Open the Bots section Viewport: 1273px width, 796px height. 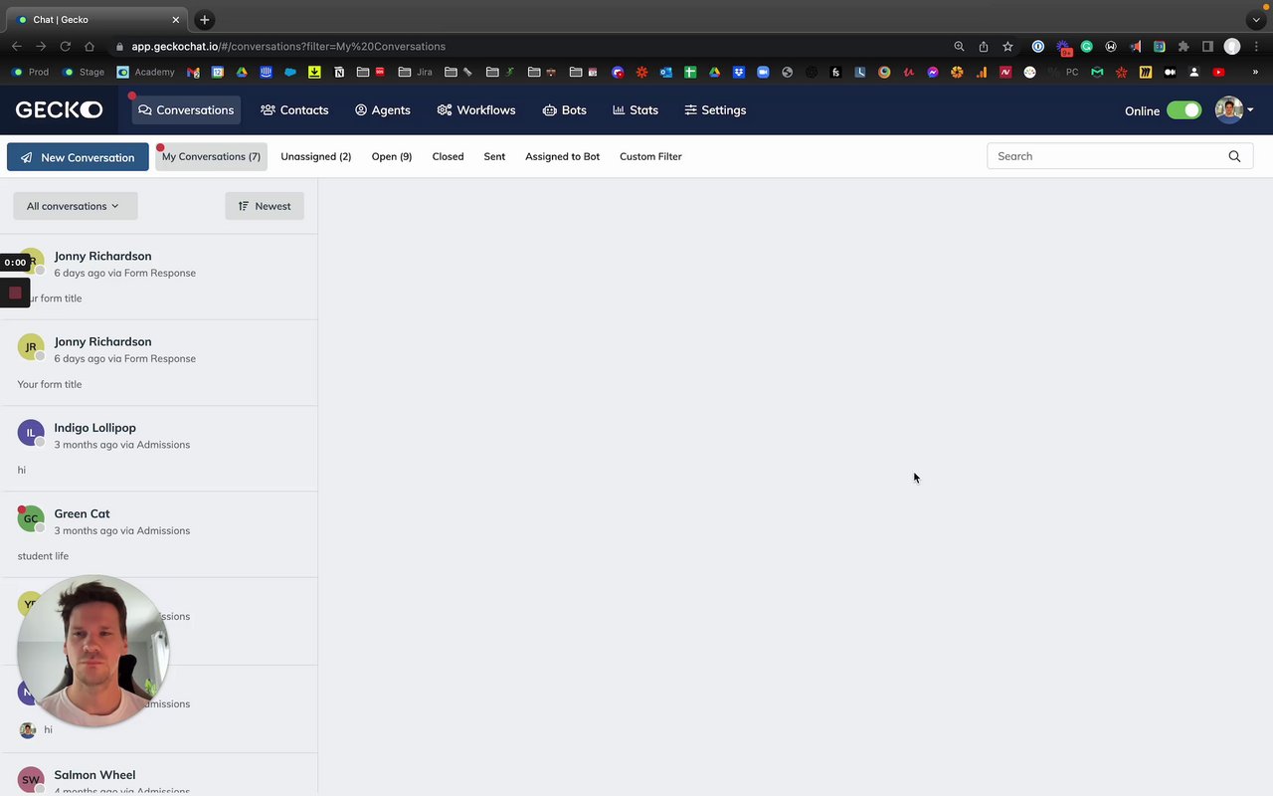click(x=564, y=109)
